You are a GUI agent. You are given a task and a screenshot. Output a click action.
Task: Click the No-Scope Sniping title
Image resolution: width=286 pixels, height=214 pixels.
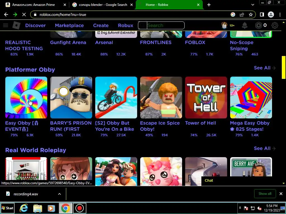point(242,45)
